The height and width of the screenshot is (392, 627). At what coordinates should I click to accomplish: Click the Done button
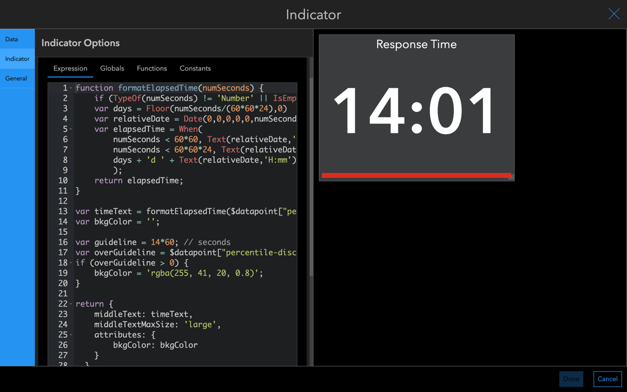[x=571, y=379]
